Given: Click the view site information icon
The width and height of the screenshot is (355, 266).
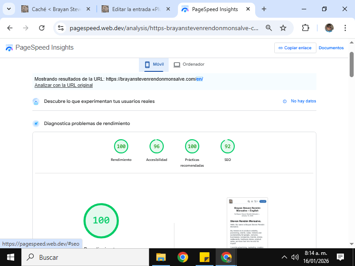Looking at the screenshot, I should (61, 28).
